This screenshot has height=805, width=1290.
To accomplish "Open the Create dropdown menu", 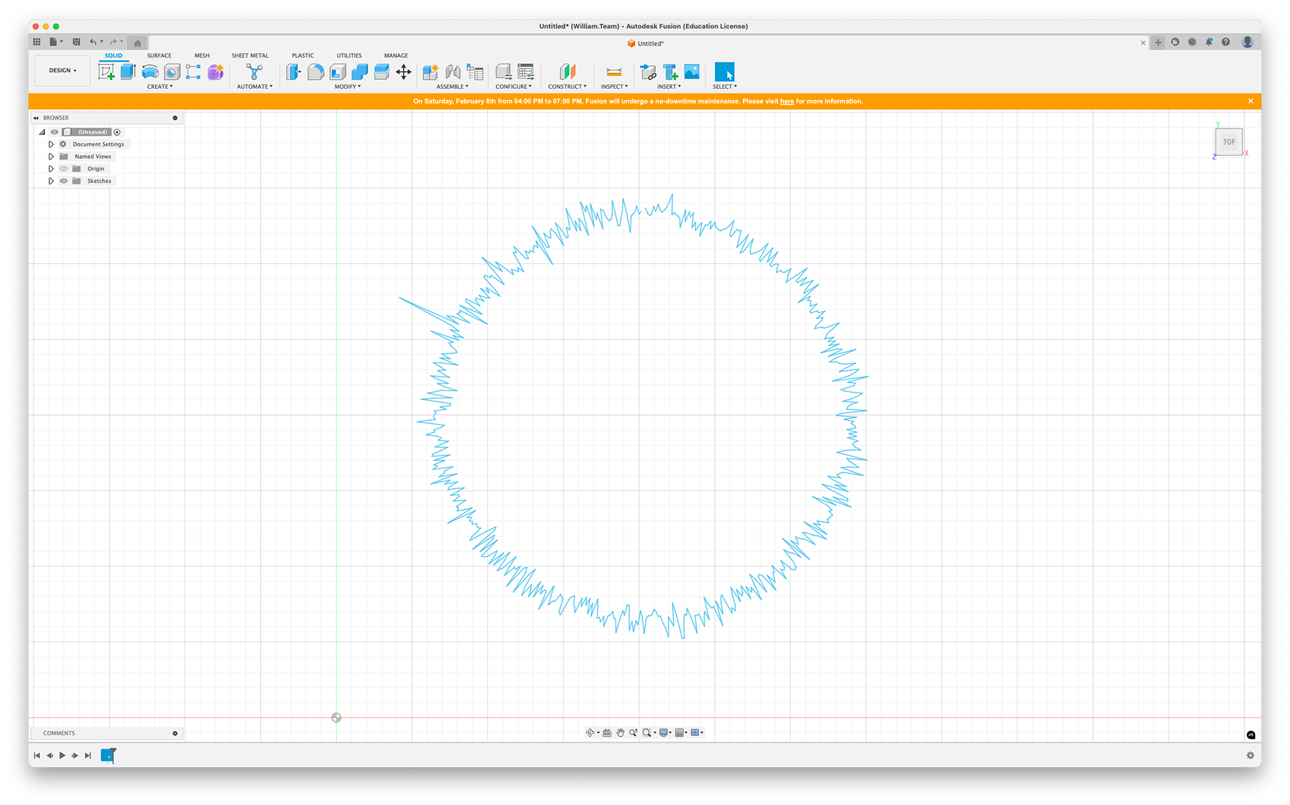I will tap(160, 87).
